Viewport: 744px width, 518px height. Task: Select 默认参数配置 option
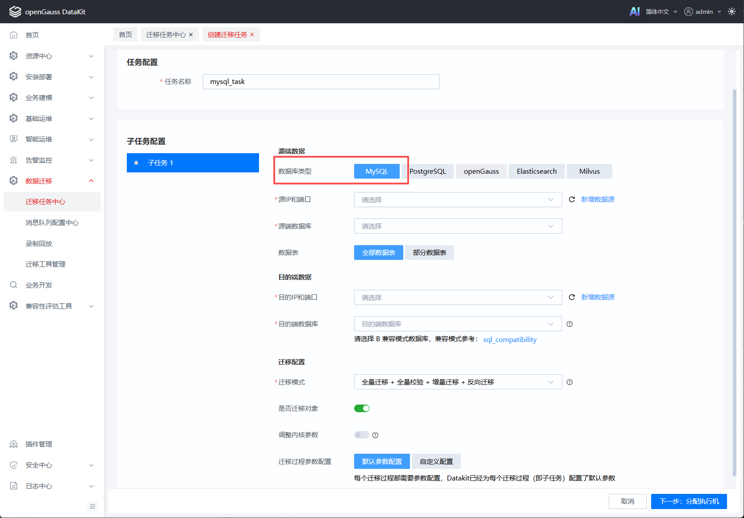(382, 462)
